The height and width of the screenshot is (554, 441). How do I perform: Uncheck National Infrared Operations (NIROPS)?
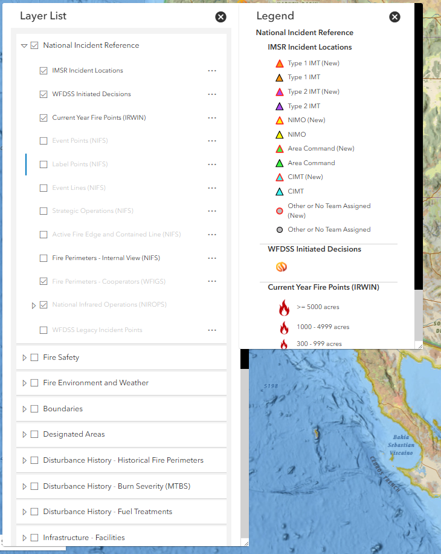43,305
